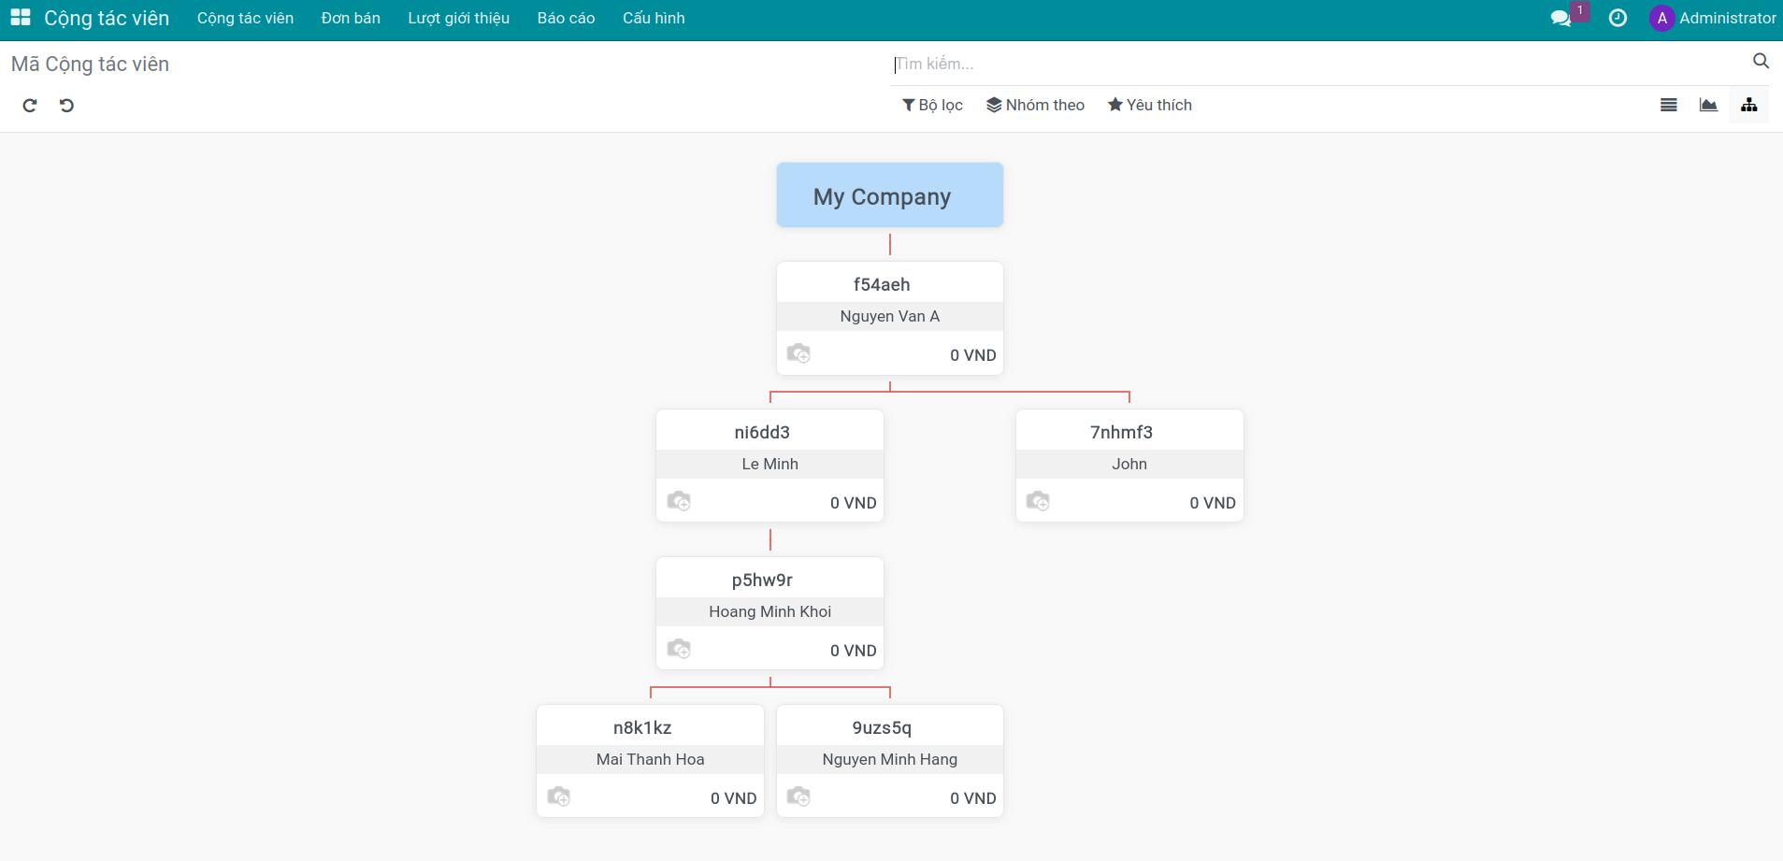Switch to the graph view icon

click(x=1708, y=105)
